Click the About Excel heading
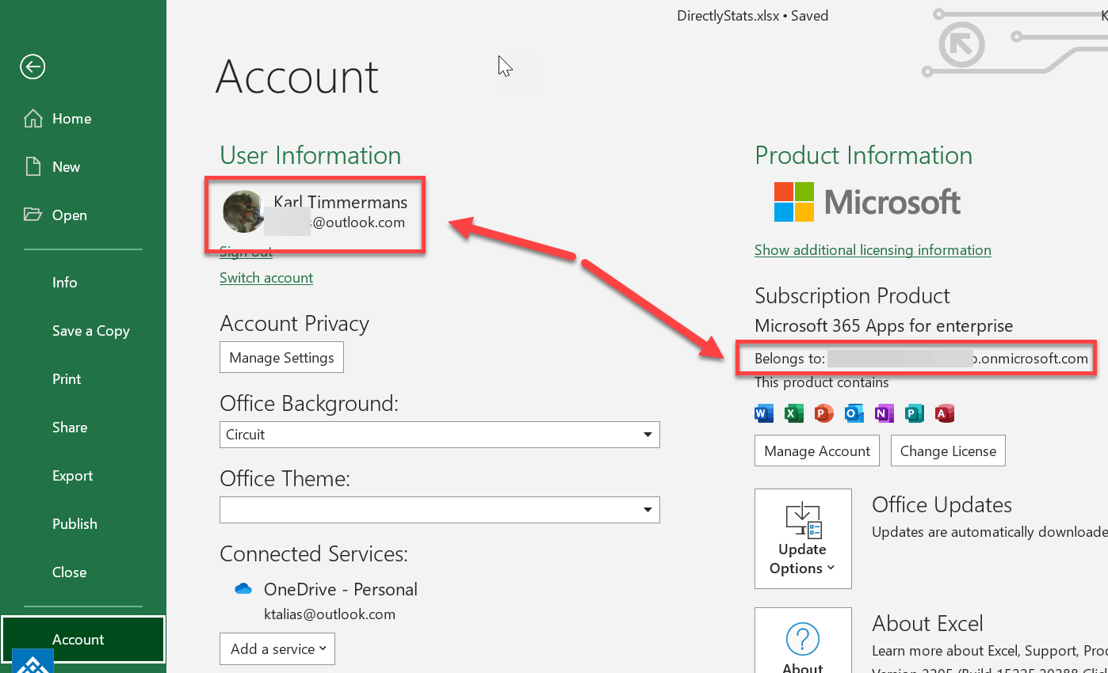The height and width of the screenshot is (673, 1108). pyautogui.click(x=927, y=624)
